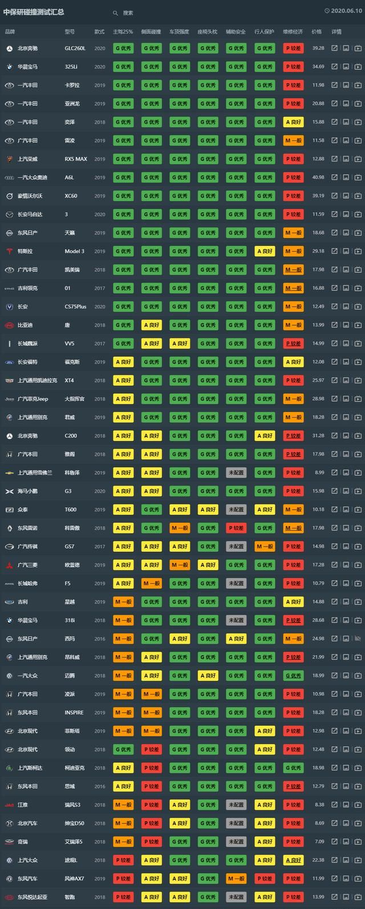365x909 pixels.
Task: Click the Ford logo in 长安福特 row
Action: point(9,362)
